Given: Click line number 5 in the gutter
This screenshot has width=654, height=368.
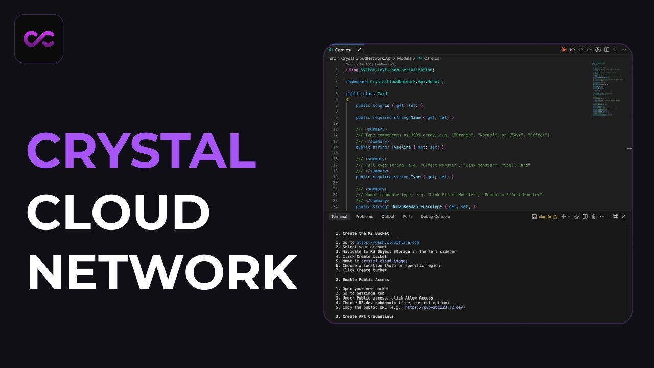Looking at the screenshot, I should click(x=336, y=94).
